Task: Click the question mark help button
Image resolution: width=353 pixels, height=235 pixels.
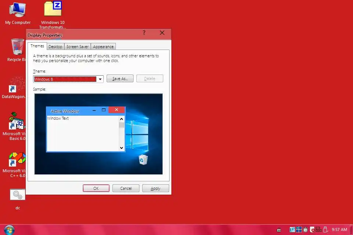Action: [144, 33]
